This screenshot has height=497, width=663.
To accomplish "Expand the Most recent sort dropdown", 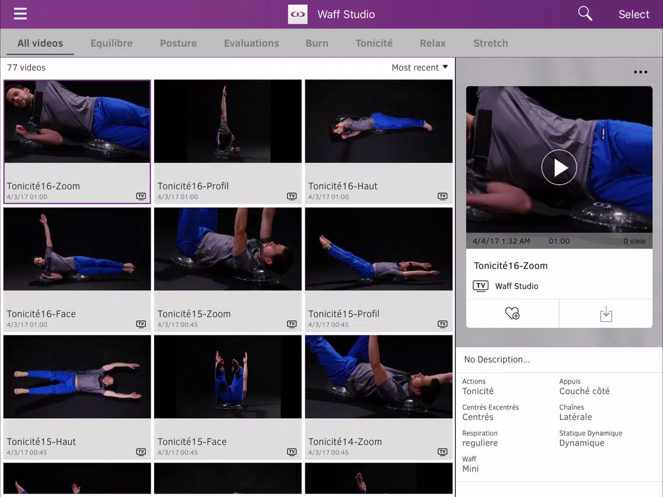I will tap(420, 68).
